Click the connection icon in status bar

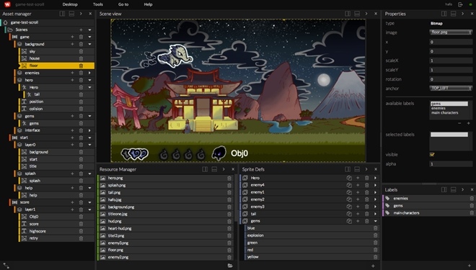click(6, 266)
